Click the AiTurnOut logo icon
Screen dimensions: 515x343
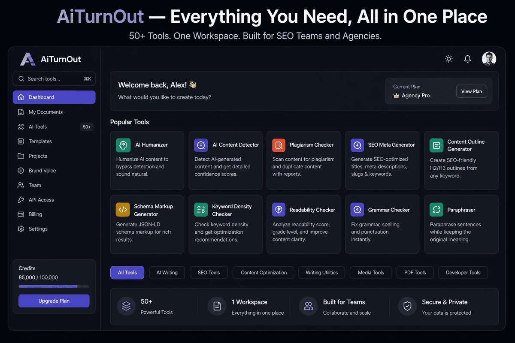27,59
